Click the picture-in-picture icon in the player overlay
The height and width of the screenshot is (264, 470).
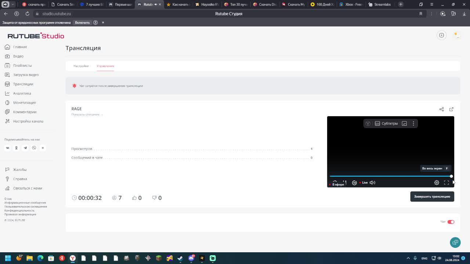tap(404, 124)
